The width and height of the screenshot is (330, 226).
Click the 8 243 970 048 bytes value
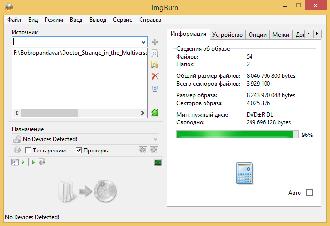(271, 95)
